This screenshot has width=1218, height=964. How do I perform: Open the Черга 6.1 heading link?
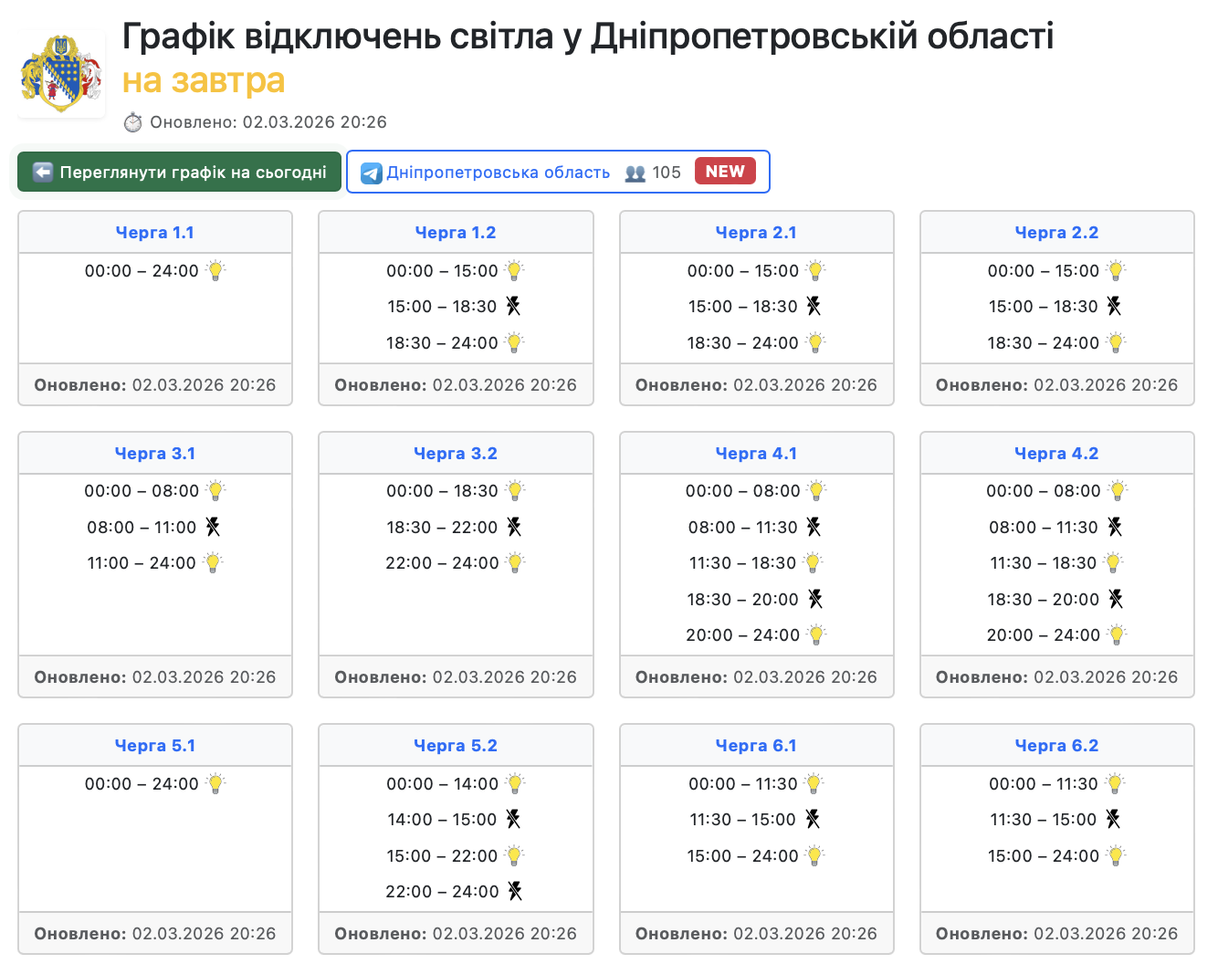click(756, 746)
